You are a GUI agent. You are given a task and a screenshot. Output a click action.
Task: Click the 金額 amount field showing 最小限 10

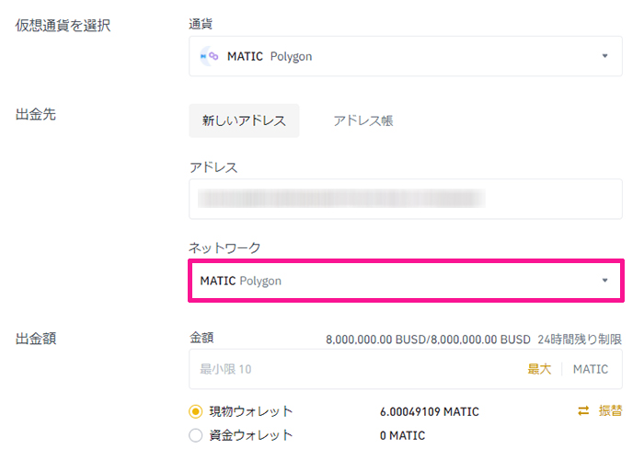click(406, 369)
